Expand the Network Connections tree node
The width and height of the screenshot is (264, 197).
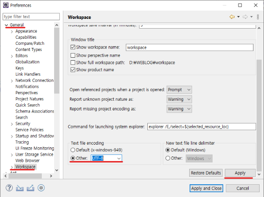pyautogui.click(x=12, y=81)
